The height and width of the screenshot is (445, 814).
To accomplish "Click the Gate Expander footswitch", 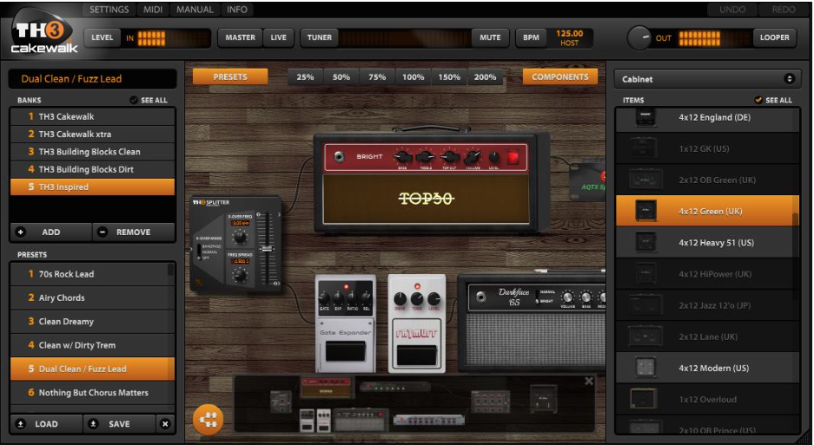I will coord(345,351).
